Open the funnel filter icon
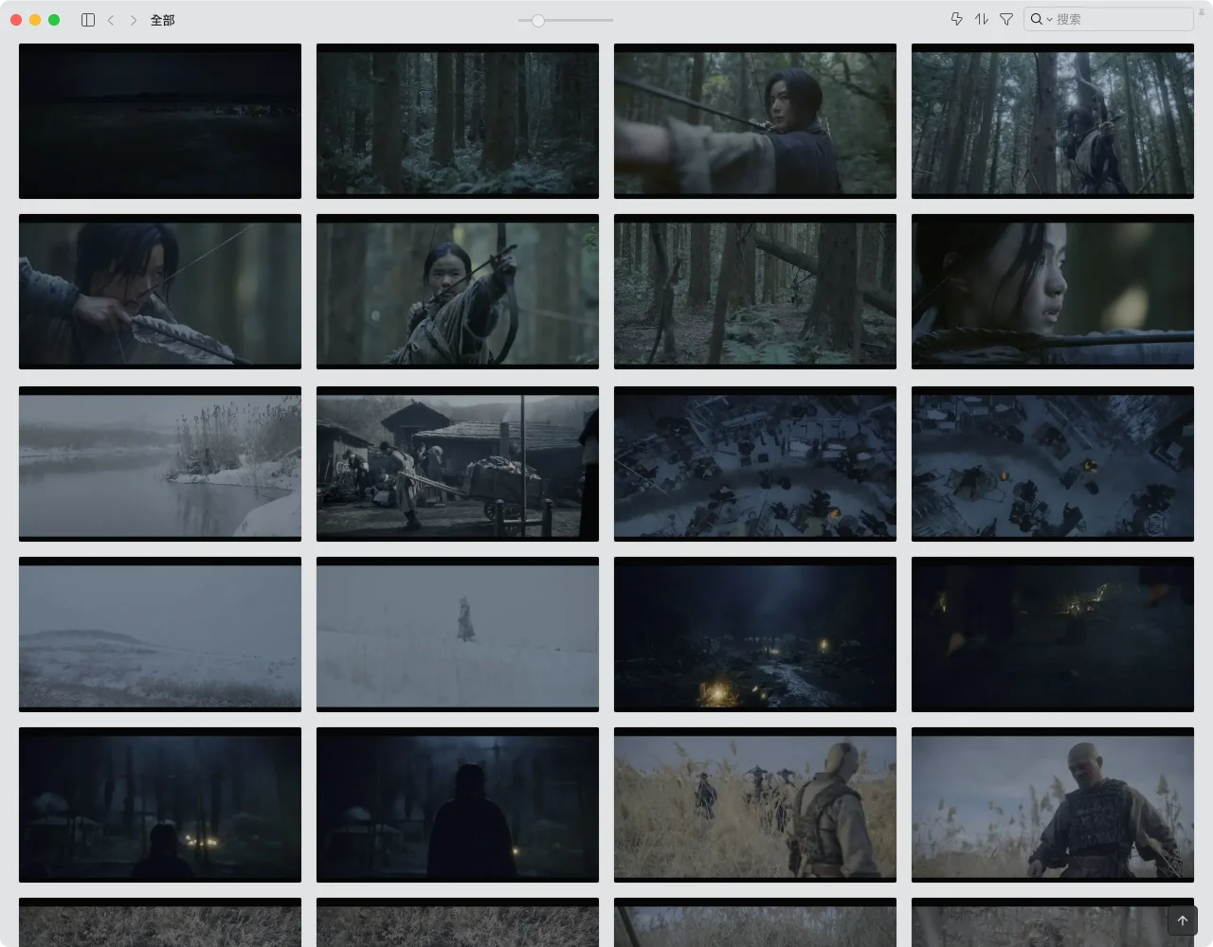The image size is (1213, 947). click(1006, 19)
